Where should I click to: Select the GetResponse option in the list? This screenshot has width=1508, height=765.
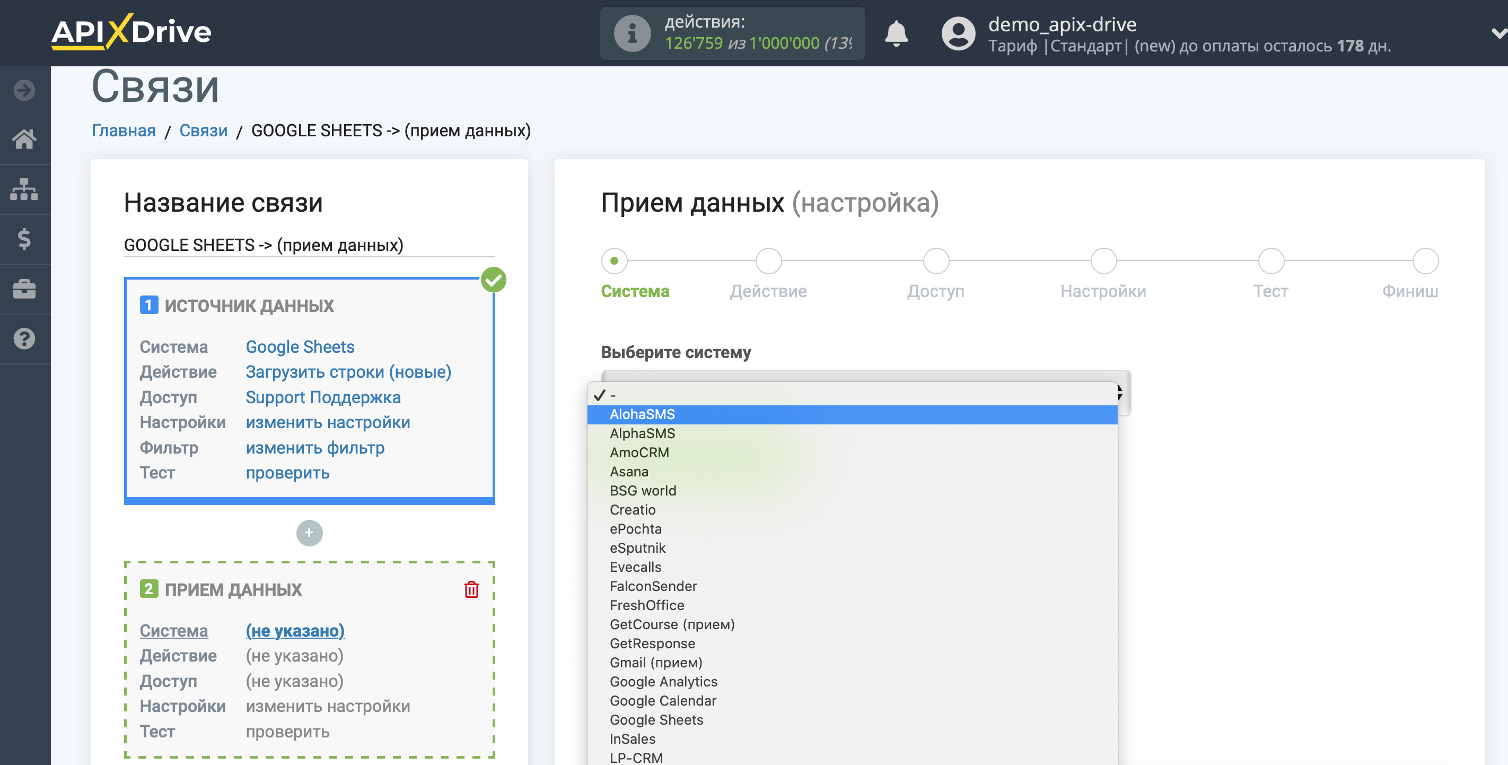click(652, 643)
